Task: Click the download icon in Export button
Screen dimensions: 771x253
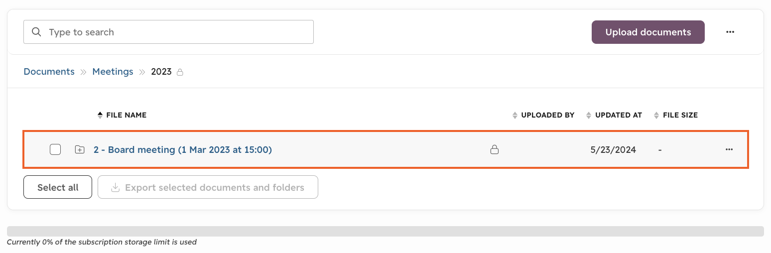Action: (115, 188)
